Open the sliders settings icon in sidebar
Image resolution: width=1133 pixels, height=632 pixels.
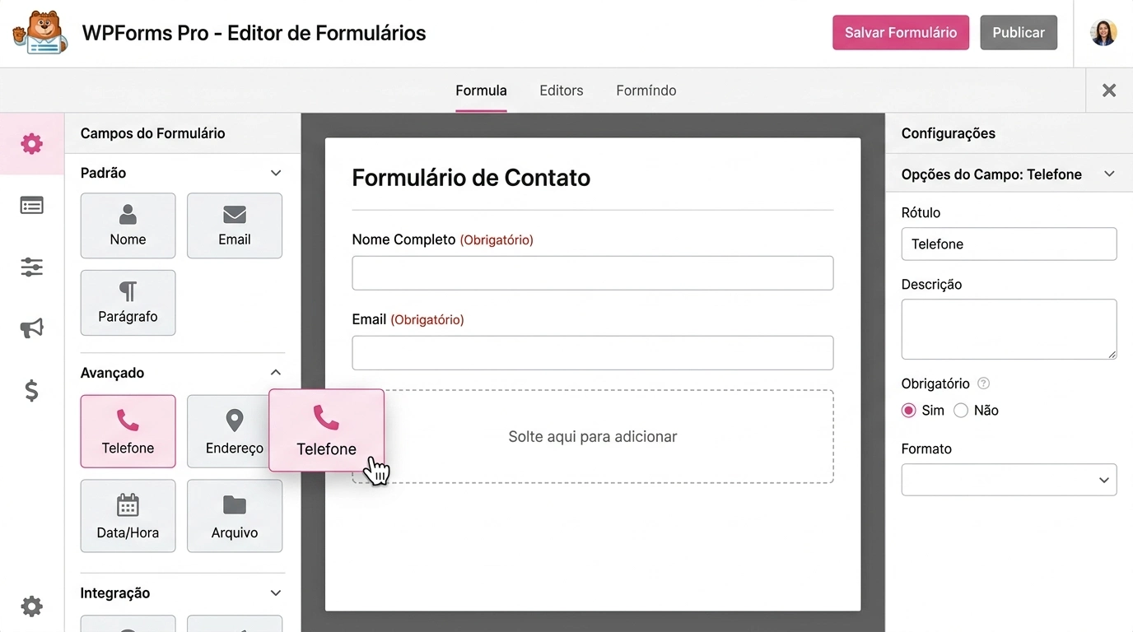pos(31,267)
